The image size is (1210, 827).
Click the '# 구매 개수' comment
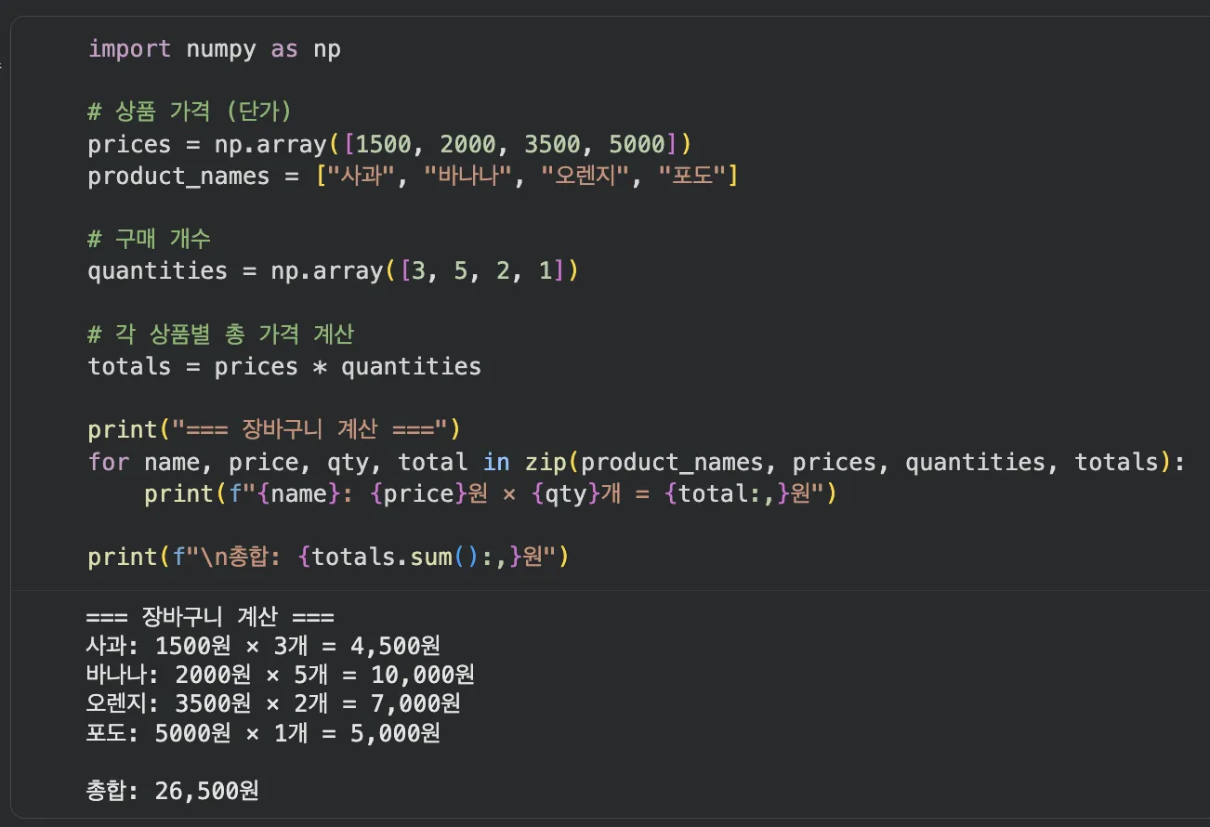tap(150, 239)
